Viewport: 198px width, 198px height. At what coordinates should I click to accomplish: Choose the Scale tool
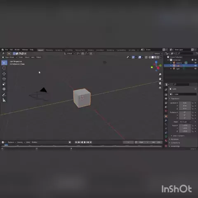pyautogui.click(x=4, y=84)
